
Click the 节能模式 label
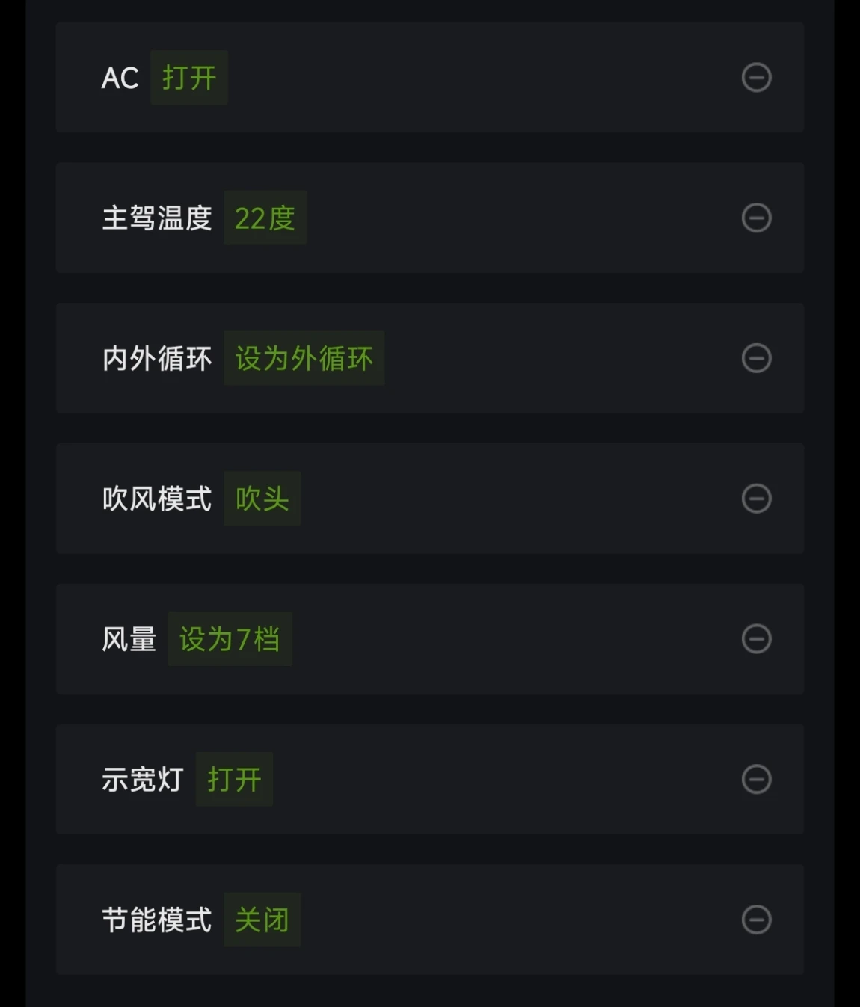(x=157, y=920)
